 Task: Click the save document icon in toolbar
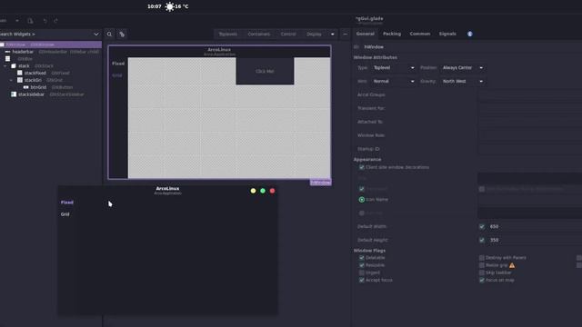(30, 21)
